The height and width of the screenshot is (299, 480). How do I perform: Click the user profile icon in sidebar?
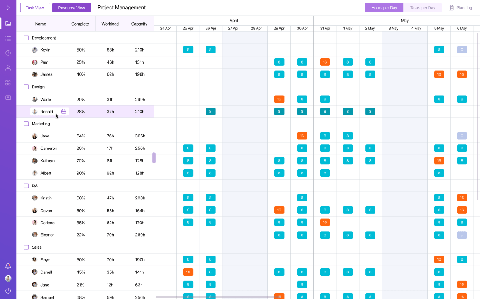pos(8,68)
